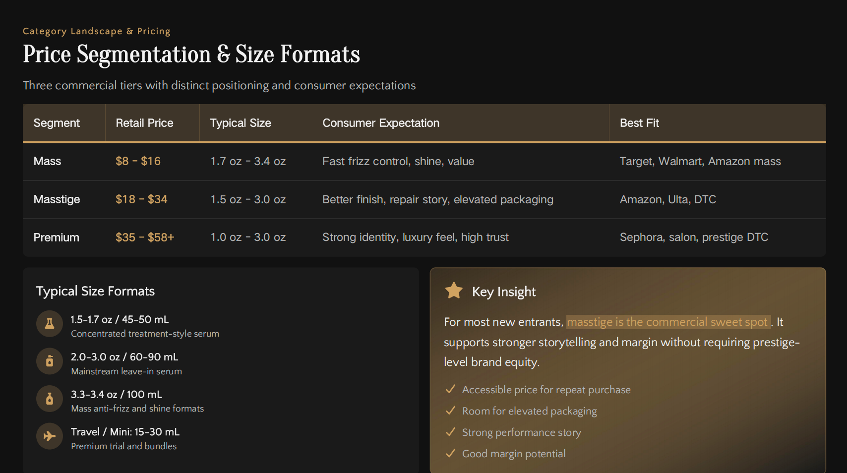Click the highlighted text masstige commercial sweet spot
Viewport: 847px width, 473px height.
(x=668, y=322)
